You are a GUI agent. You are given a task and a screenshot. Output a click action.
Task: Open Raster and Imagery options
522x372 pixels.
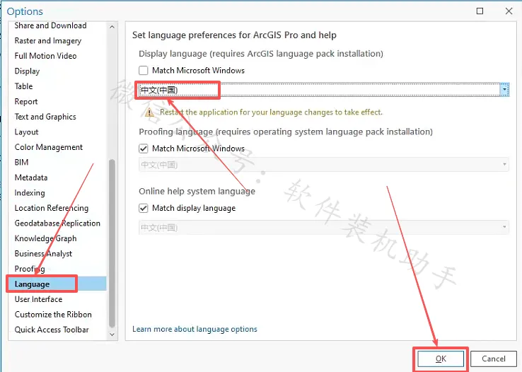point(48,40)
